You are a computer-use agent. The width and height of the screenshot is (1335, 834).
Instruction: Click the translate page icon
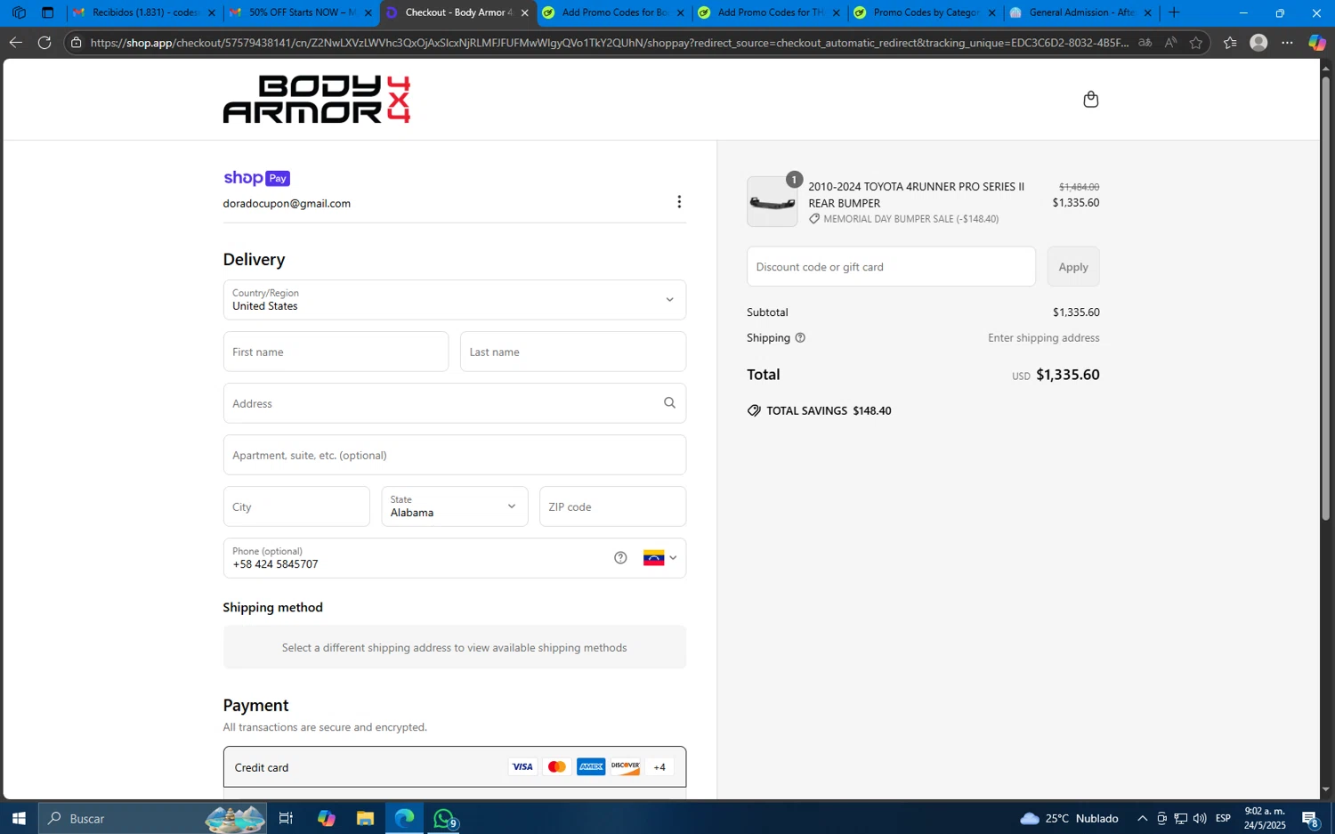pos(1145,43)
